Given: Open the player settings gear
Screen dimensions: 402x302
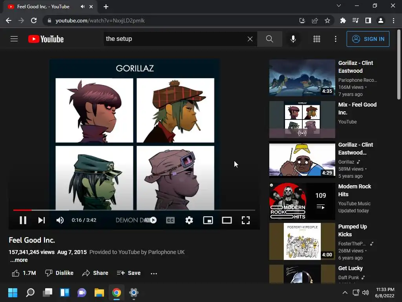Looking at the screenshot, I should pos(189,220).
